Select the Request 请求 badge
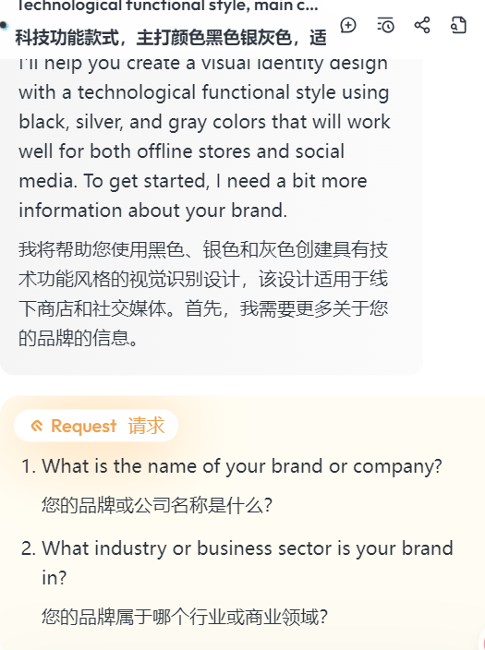 [96, 426]
